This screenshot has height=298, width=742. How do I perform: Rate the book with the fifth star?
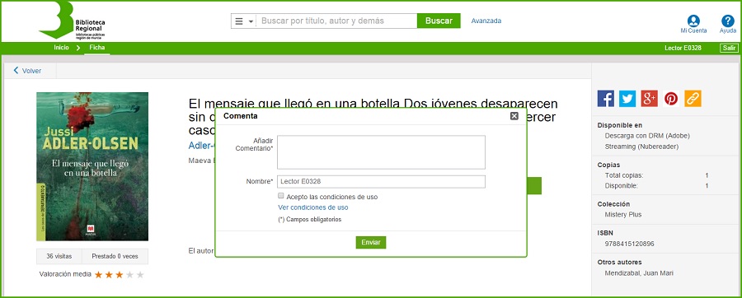[x=140, y=274]
